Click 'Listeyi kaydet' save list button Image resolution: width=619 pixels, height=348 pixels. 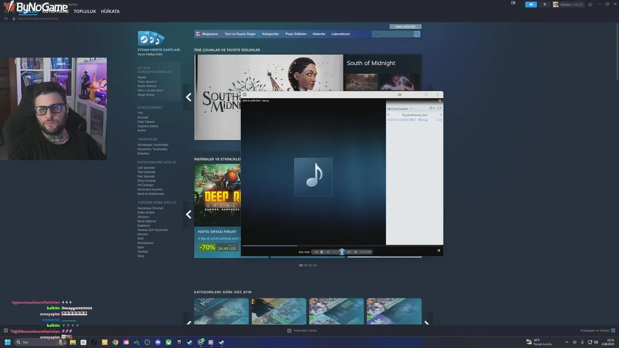[398, 108]
